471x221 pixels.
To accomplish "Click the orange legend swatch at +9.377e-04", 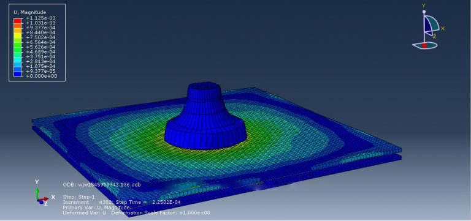I will tap(18, 25).
